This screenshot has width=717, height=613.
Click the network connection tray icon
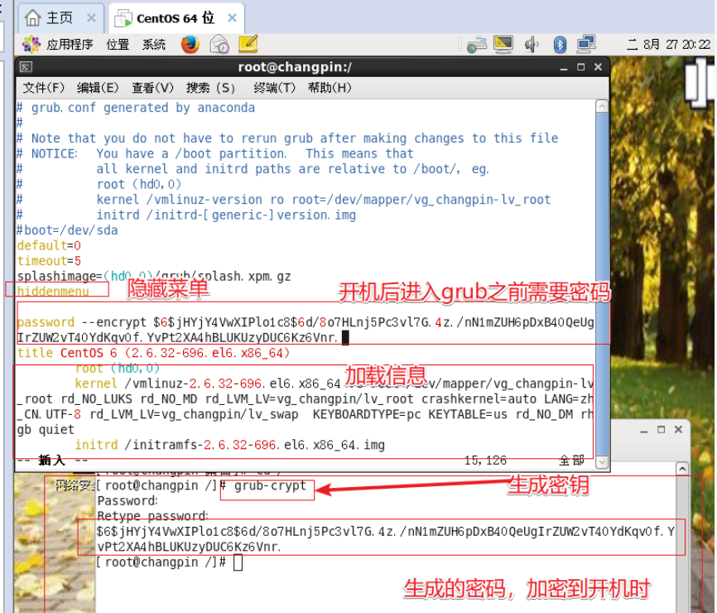(x=585, y=45)
